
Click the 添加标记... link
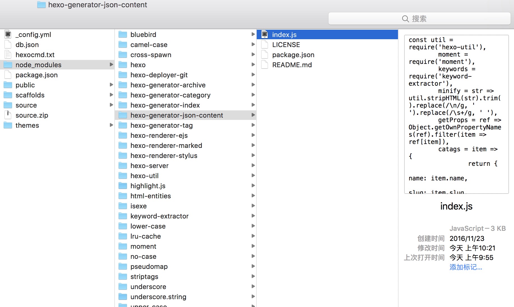(x=466, y=267)
